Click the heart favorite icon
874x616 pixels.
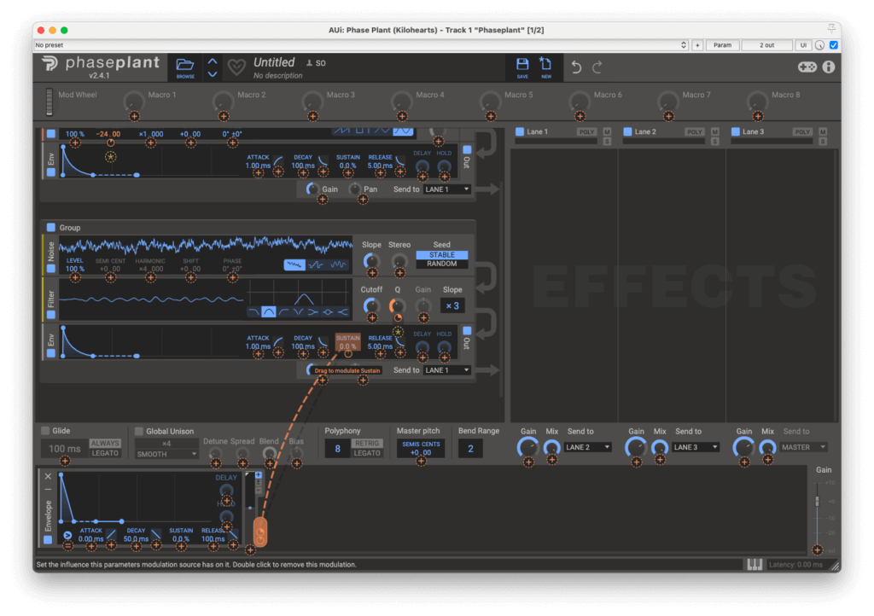click(x=236, y=67)
